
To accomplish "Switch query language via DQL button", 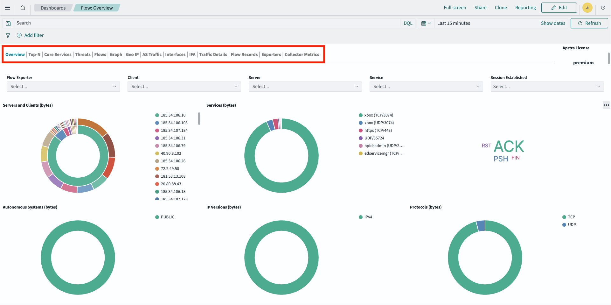I will point(408,23).
